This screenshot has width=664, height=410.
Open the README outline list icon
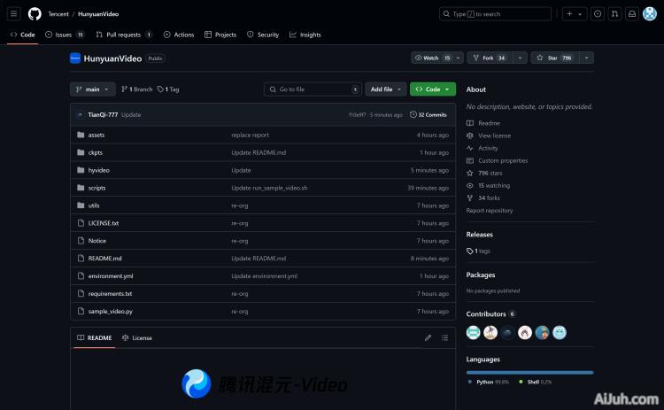pos(444,338)
